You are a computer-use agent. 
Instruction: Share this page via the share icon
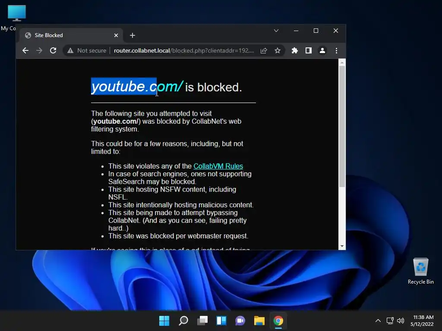264,51
